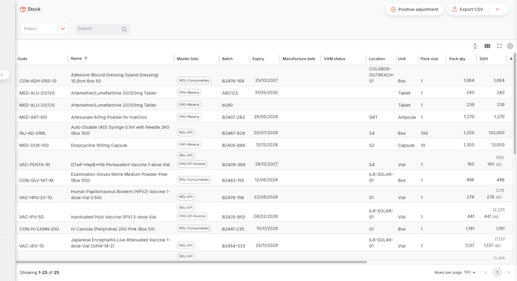Click the Manufacture date column header

click(x=299, y=59)
